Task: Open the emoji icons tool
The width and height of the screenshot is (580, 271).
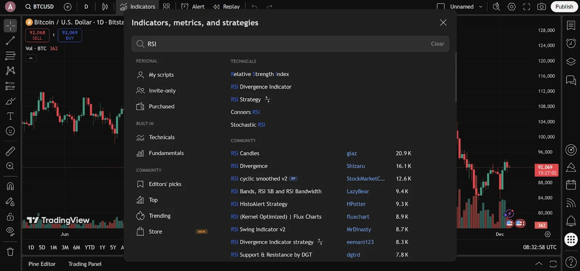Action: pyautogui.click(x=11, y=131)
